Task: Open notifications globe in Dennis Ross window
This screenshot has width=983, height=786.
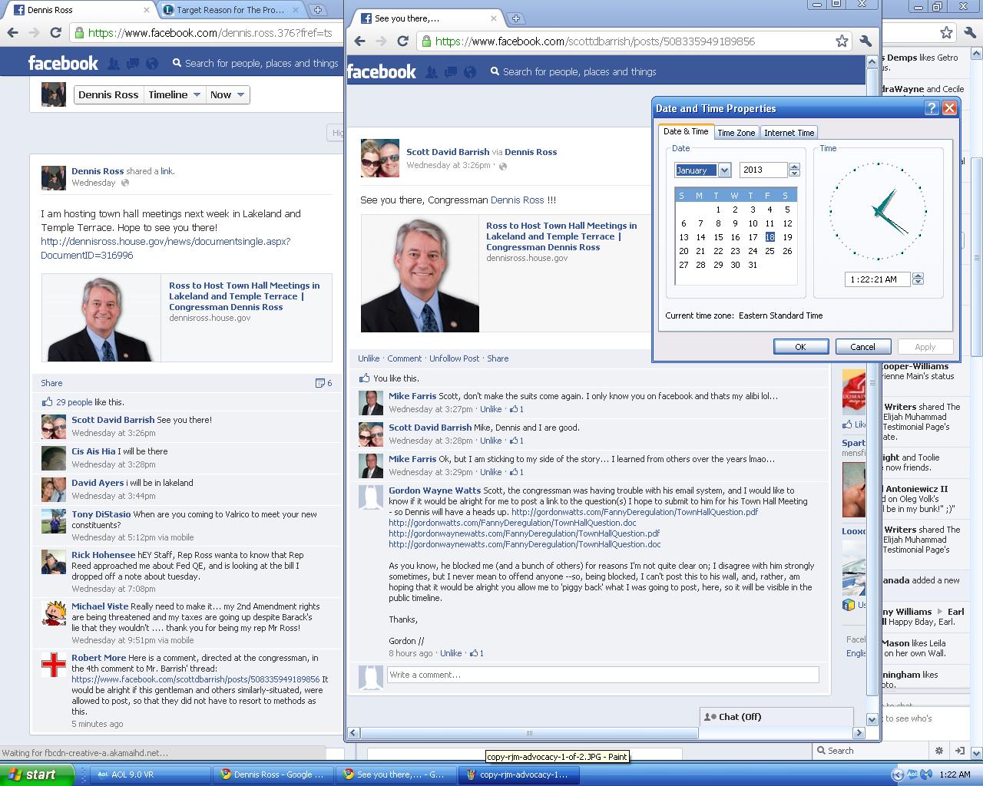Action: [152, 64]
